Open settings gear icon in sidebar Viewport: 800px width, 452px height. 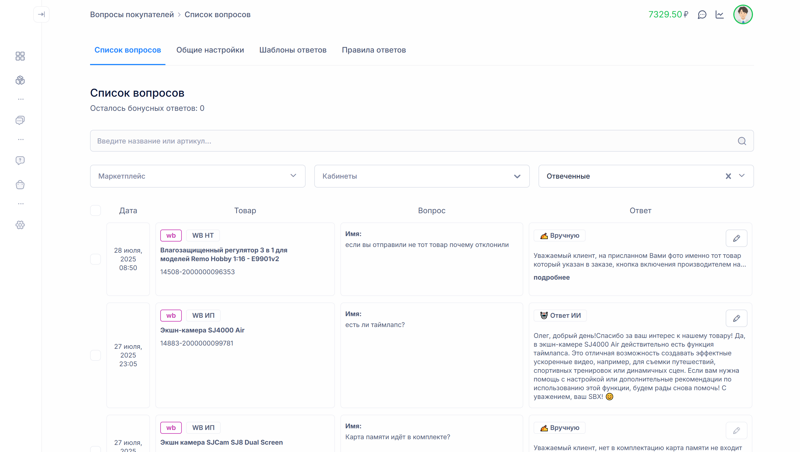pos(20,225)
